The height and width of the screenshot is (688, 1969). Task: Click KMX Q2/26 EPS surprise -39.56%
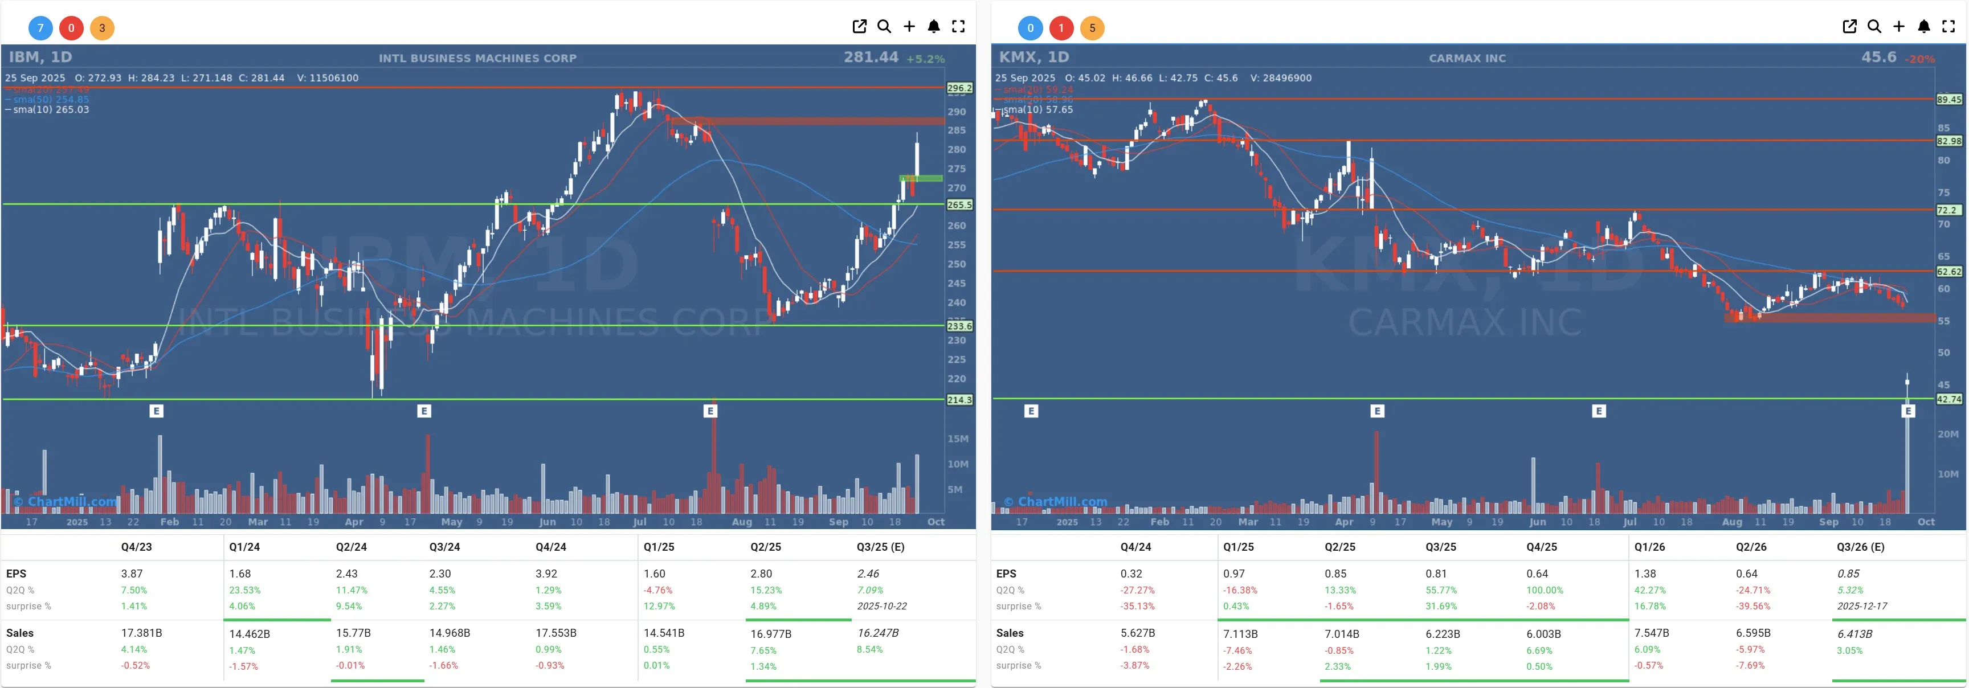1754,606
